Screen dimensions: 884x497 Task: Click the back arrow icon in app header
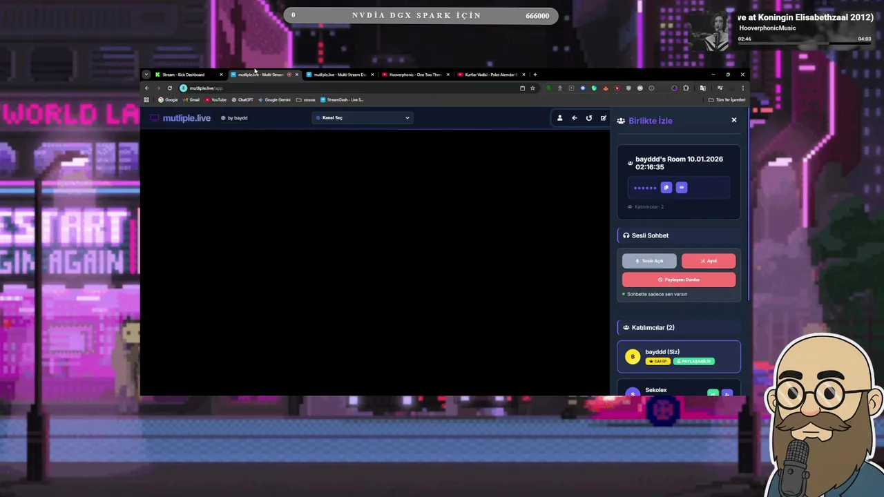(574, 118)
